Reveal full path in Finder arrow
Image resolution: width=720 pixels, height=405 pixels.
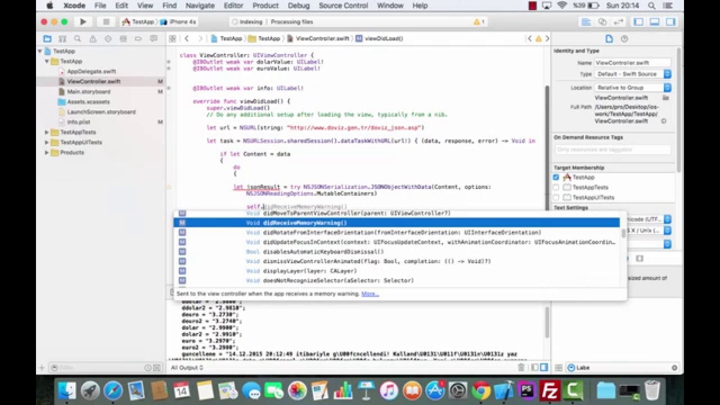click(x=664, y=121)
